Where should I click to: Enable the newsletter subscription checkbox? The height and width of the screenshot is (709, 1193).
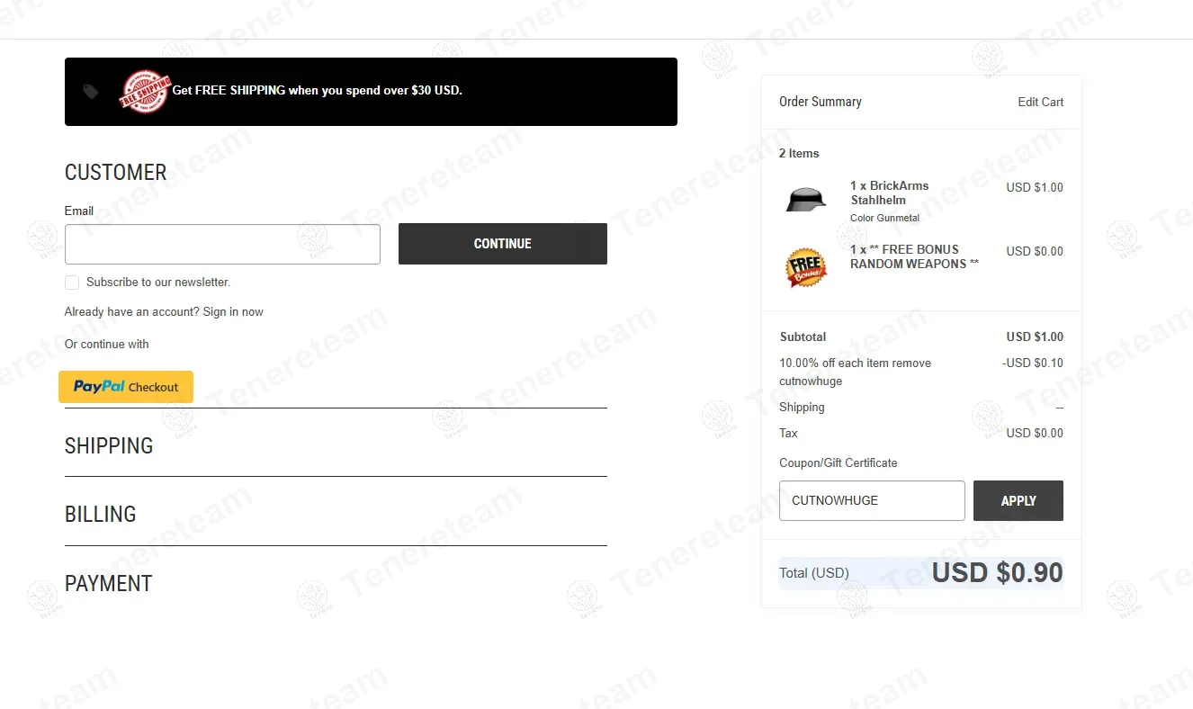tap(72, 283)
